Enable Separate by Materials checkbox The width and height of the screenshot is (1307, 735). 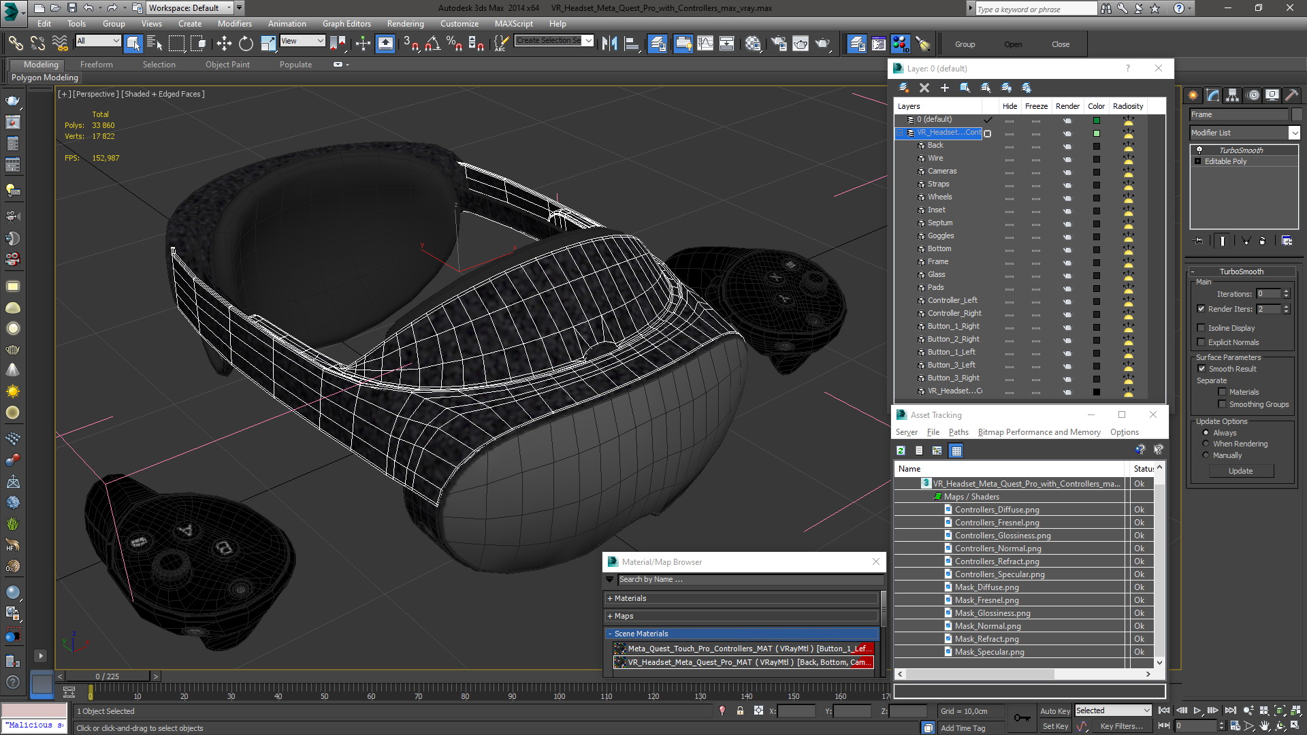pyautogui.click(x=1222, y=392)
